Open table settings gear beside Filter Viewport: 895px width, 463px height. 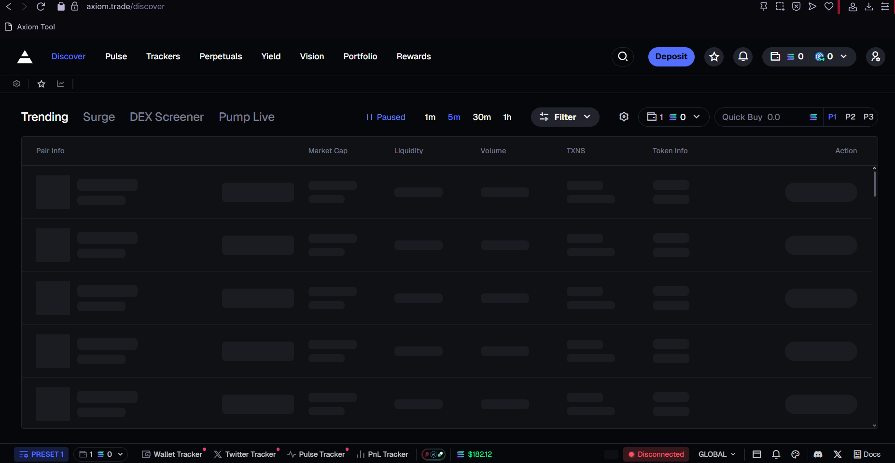point(624,117)
